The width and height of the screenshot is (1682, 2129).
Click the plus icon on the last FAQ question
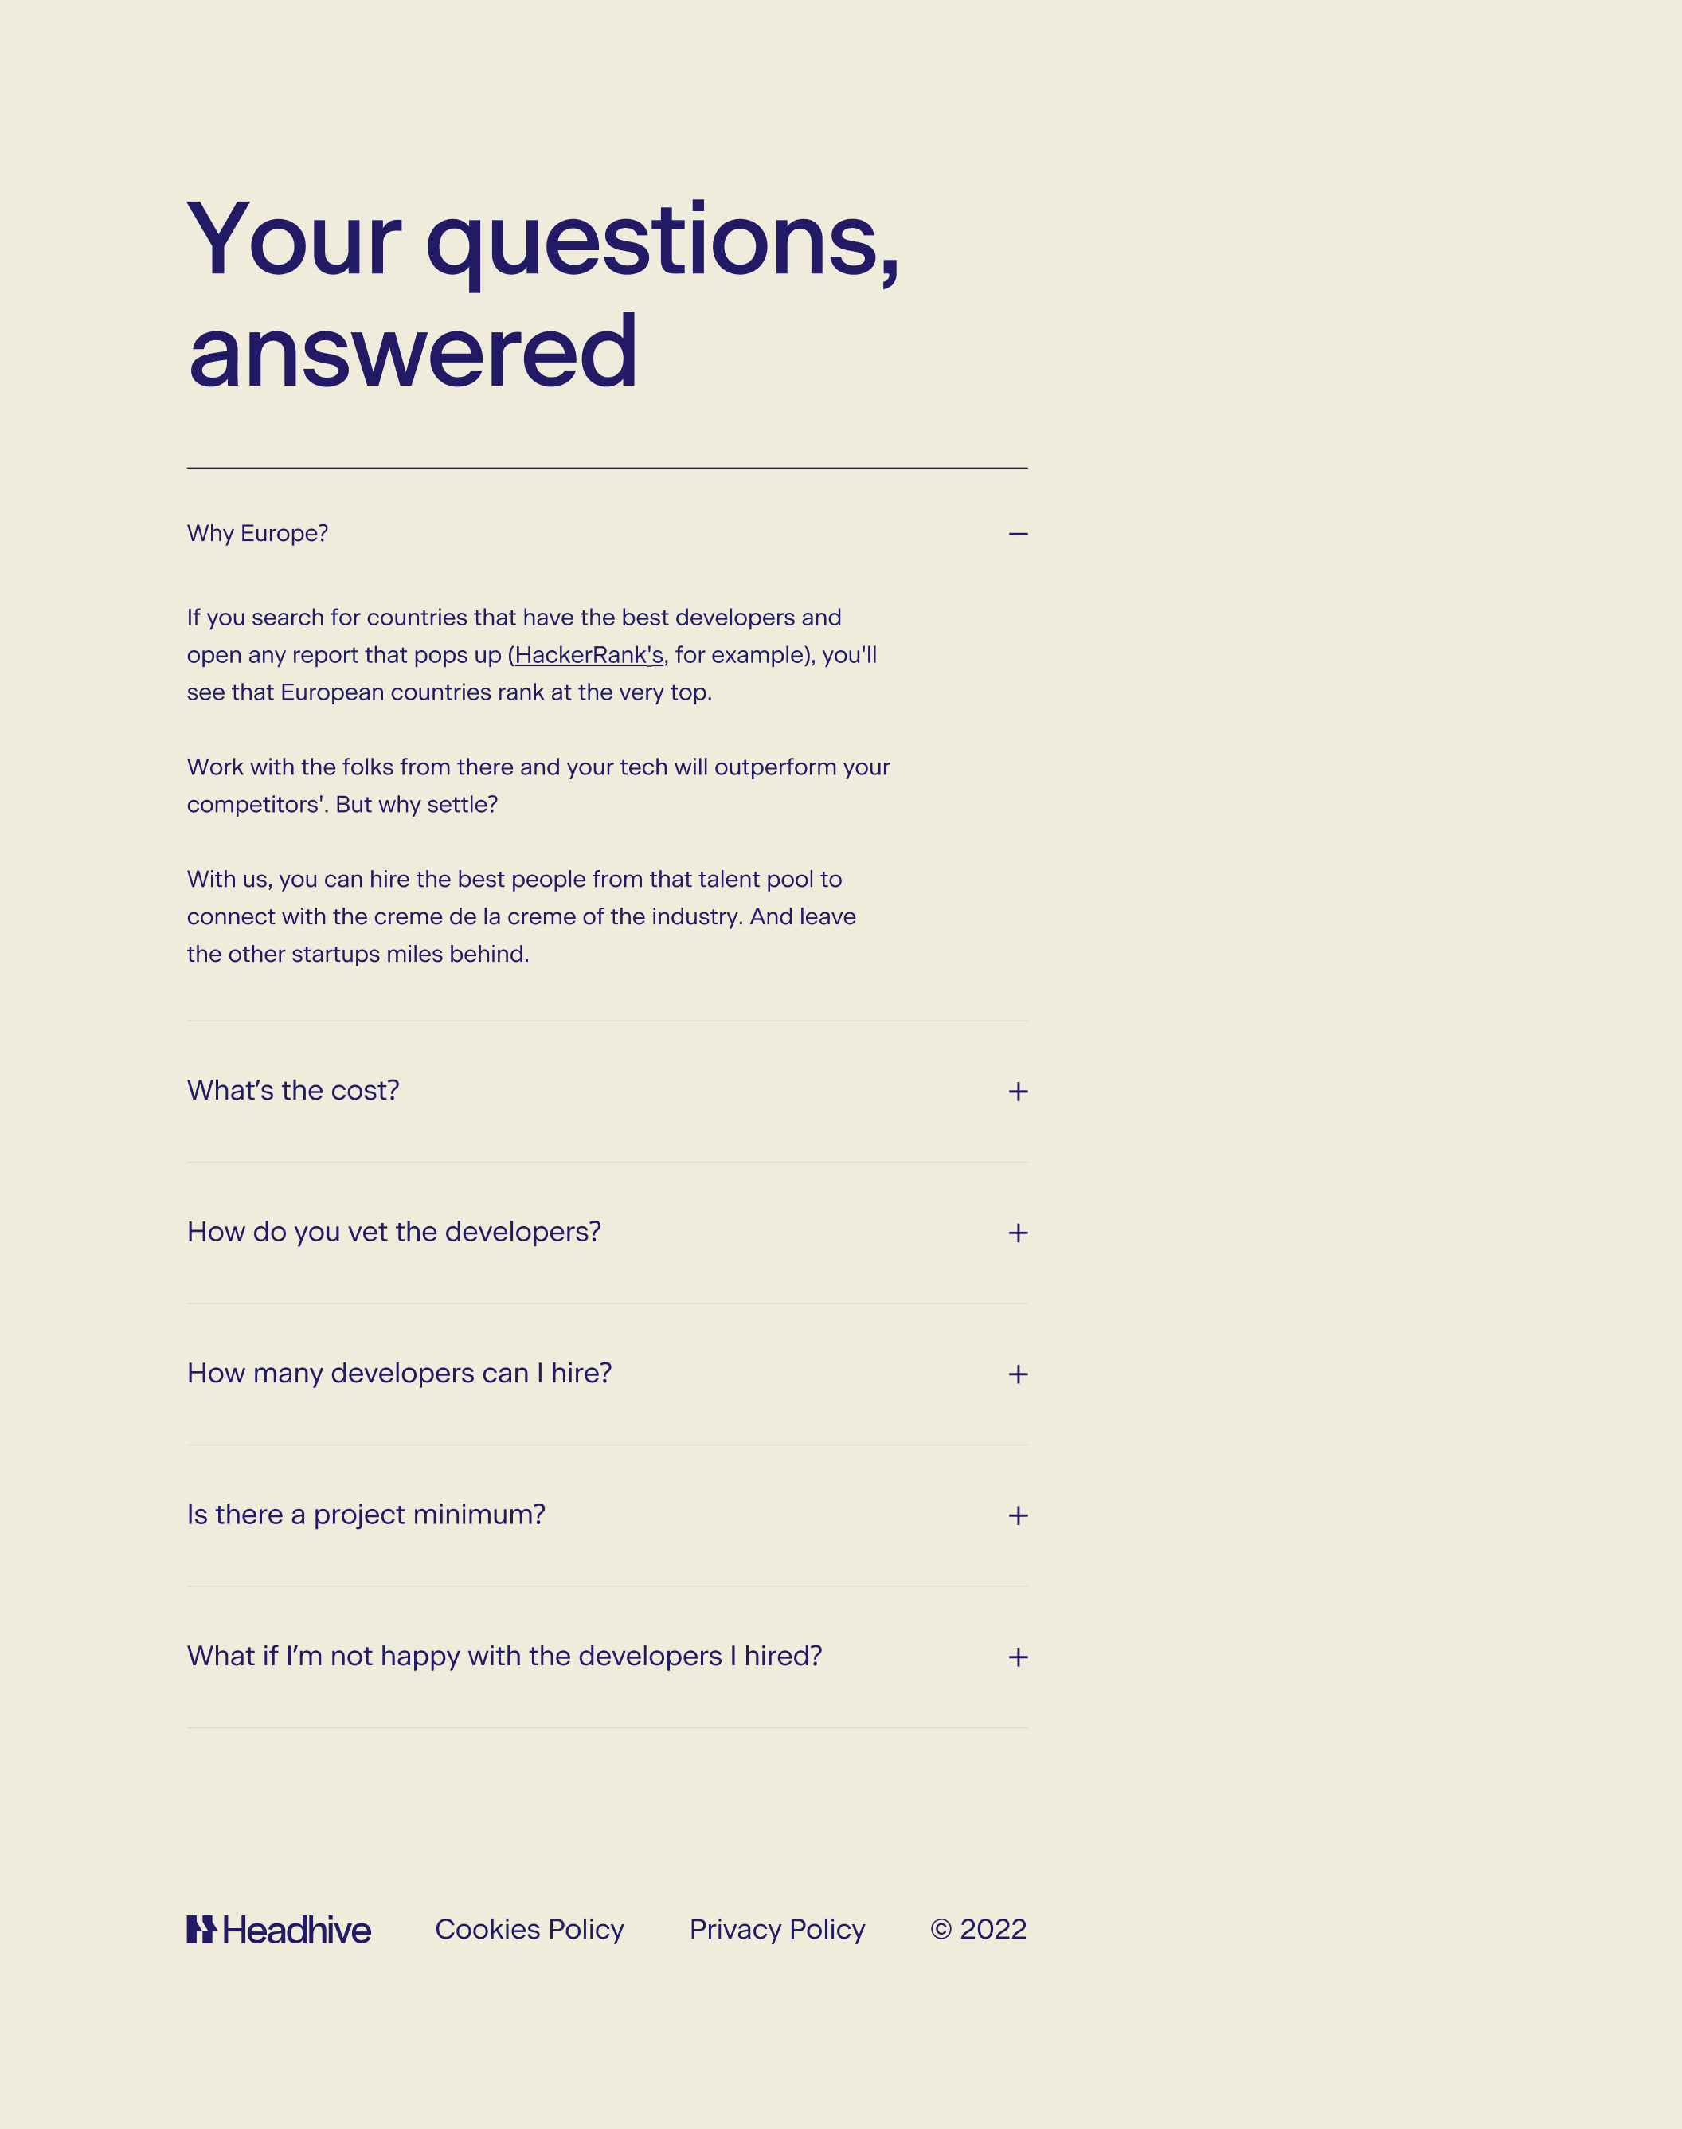click(x=1019, y=1657)
